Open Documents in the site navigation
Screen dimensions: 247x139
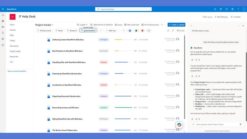14,46
